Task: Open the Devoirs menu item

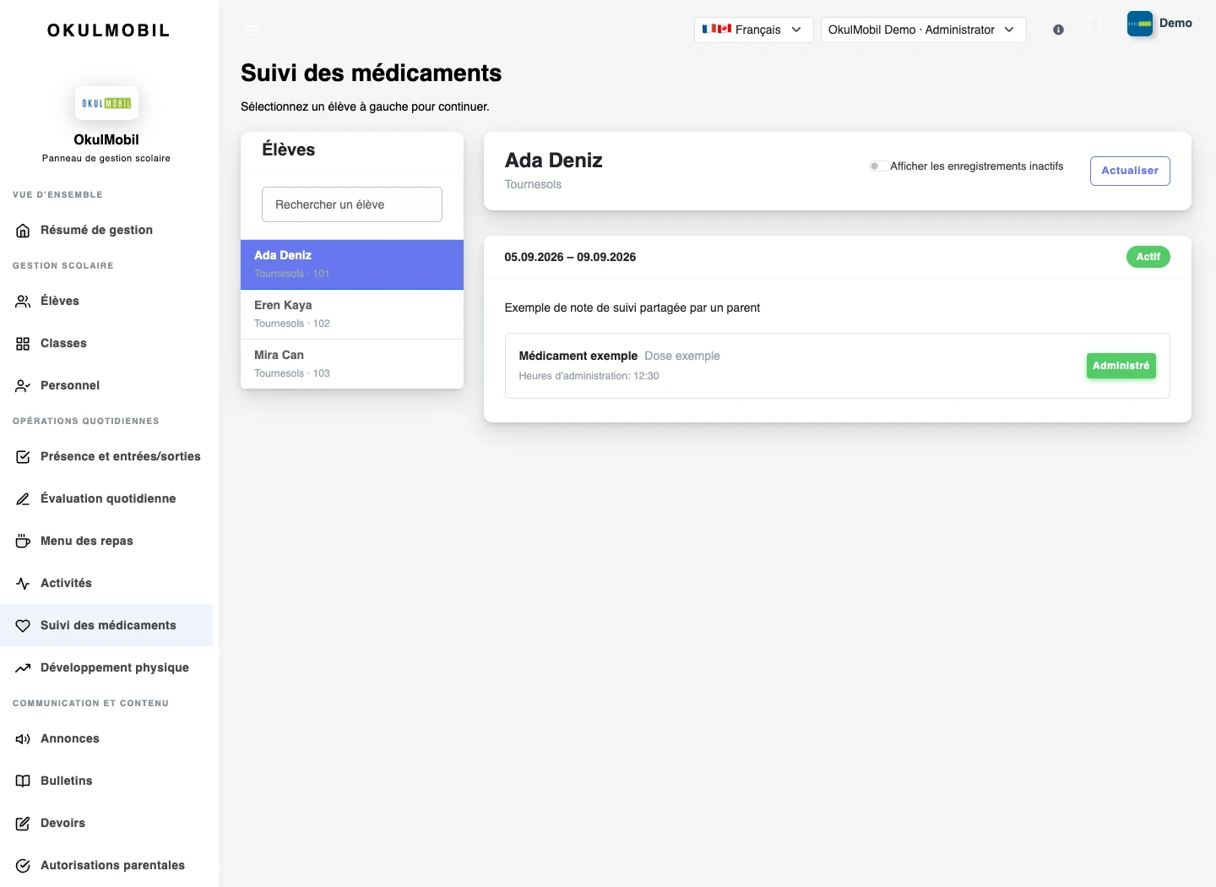Action: click(x=106, y=824)
